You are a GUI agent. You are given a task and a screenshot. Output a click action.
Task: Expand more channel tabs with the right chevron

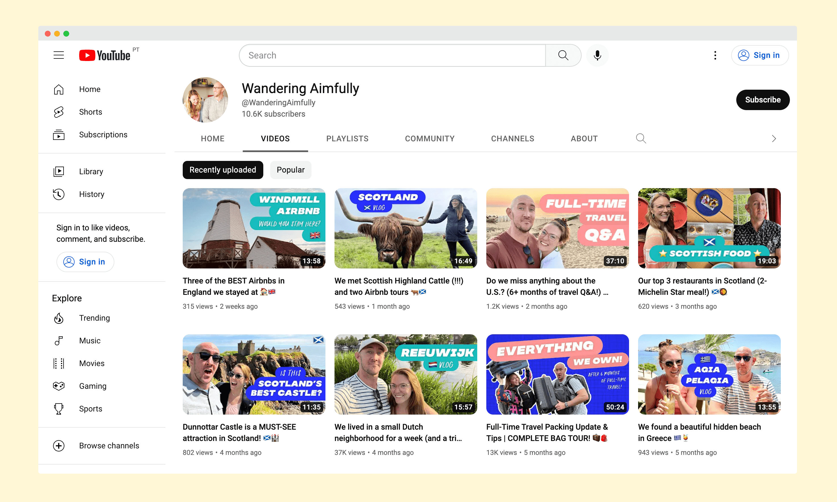pos(774,138)
